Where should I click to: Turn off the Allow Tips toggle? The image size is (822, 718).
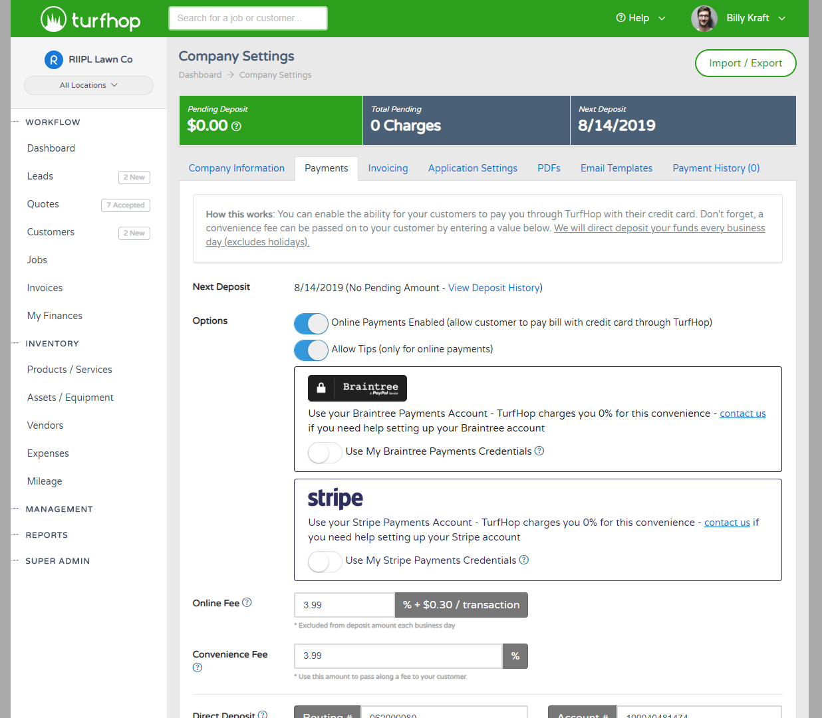click(311, 350)
